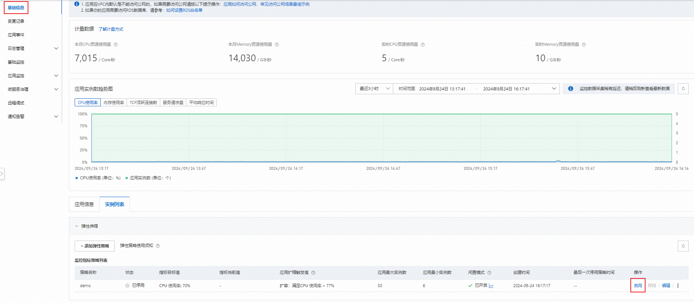694x303 pixels.
Task: Click the help icon next to 实时CPU资源使用量
Action: [x=423, y=45]
